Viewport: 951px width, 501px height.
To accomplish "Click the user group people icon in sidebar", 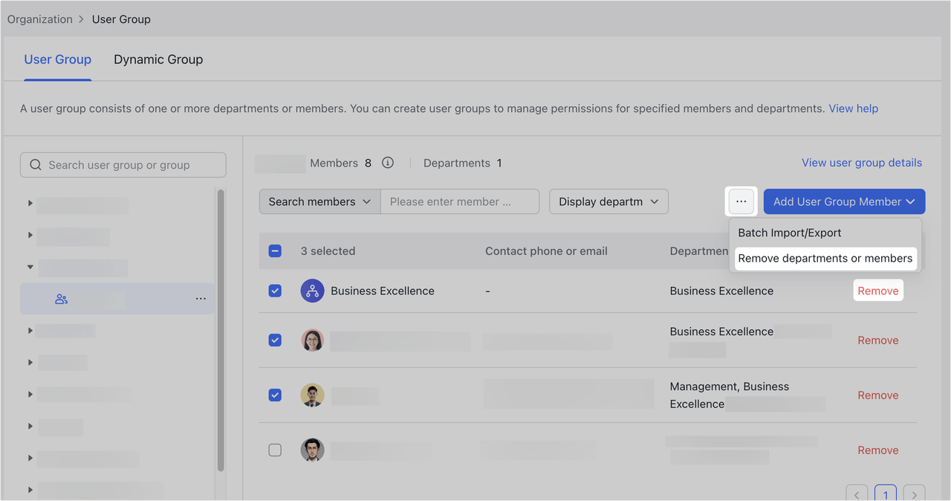I will pos(62,299).
